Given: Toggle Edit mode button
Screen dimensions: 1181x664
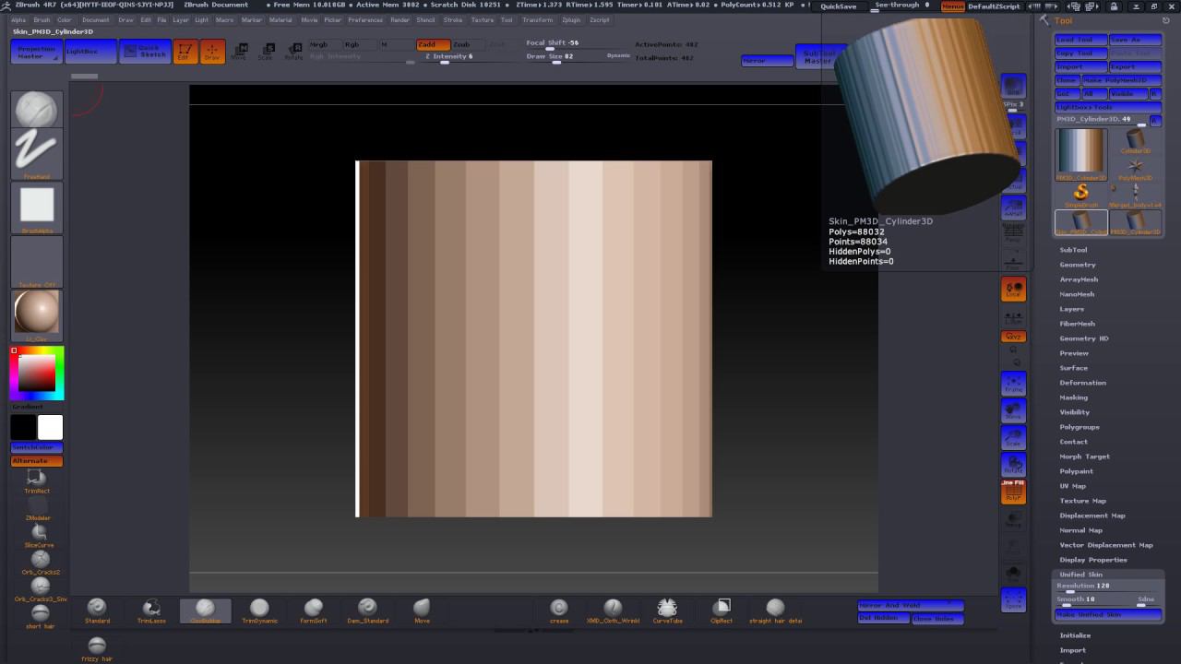Looking at the screenshot, I should click(185, 52).
